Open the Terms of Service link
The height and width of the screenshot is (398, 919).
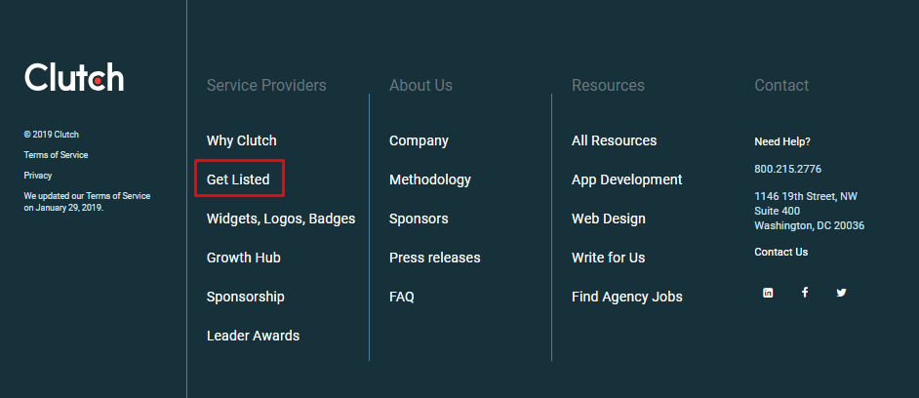point(56,155)
